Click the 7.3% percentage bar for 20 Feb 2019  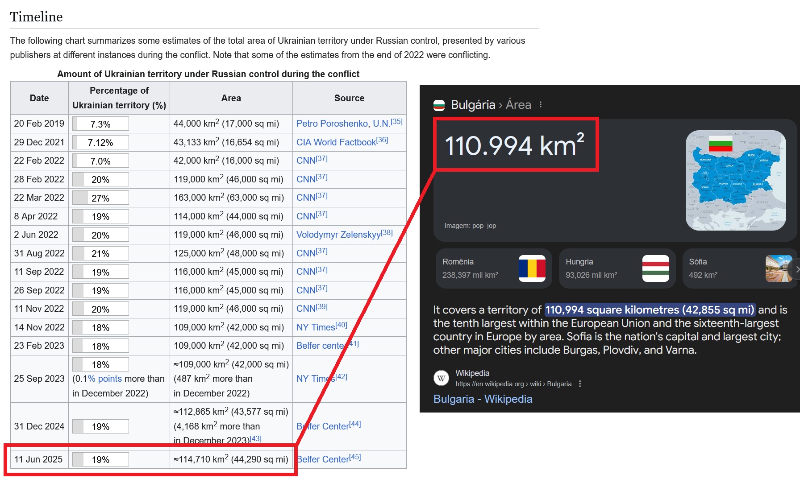[x=100, y=124]
